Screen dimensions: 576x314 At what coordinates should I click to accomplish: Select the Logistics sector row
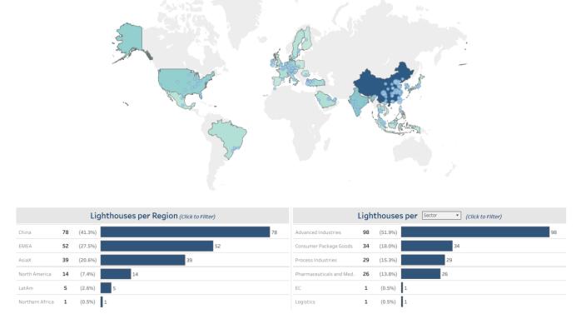430,302
